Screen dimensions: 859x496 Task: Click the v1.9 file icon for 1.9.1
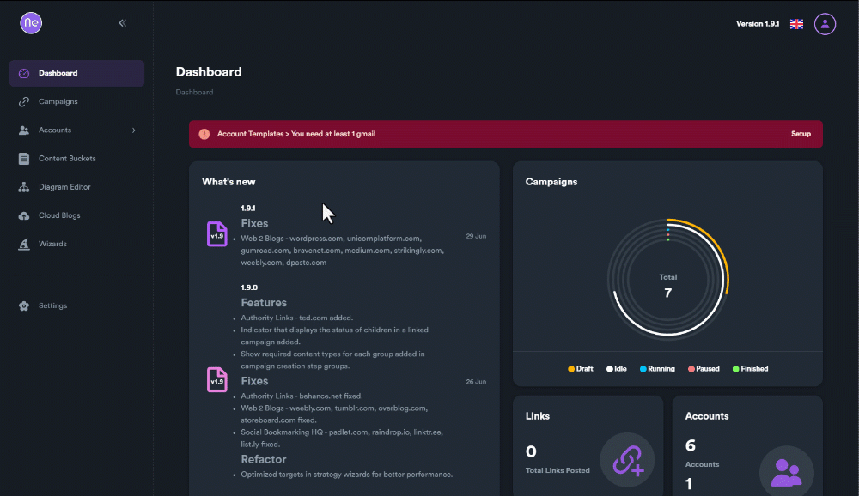[x=217, y=234]
